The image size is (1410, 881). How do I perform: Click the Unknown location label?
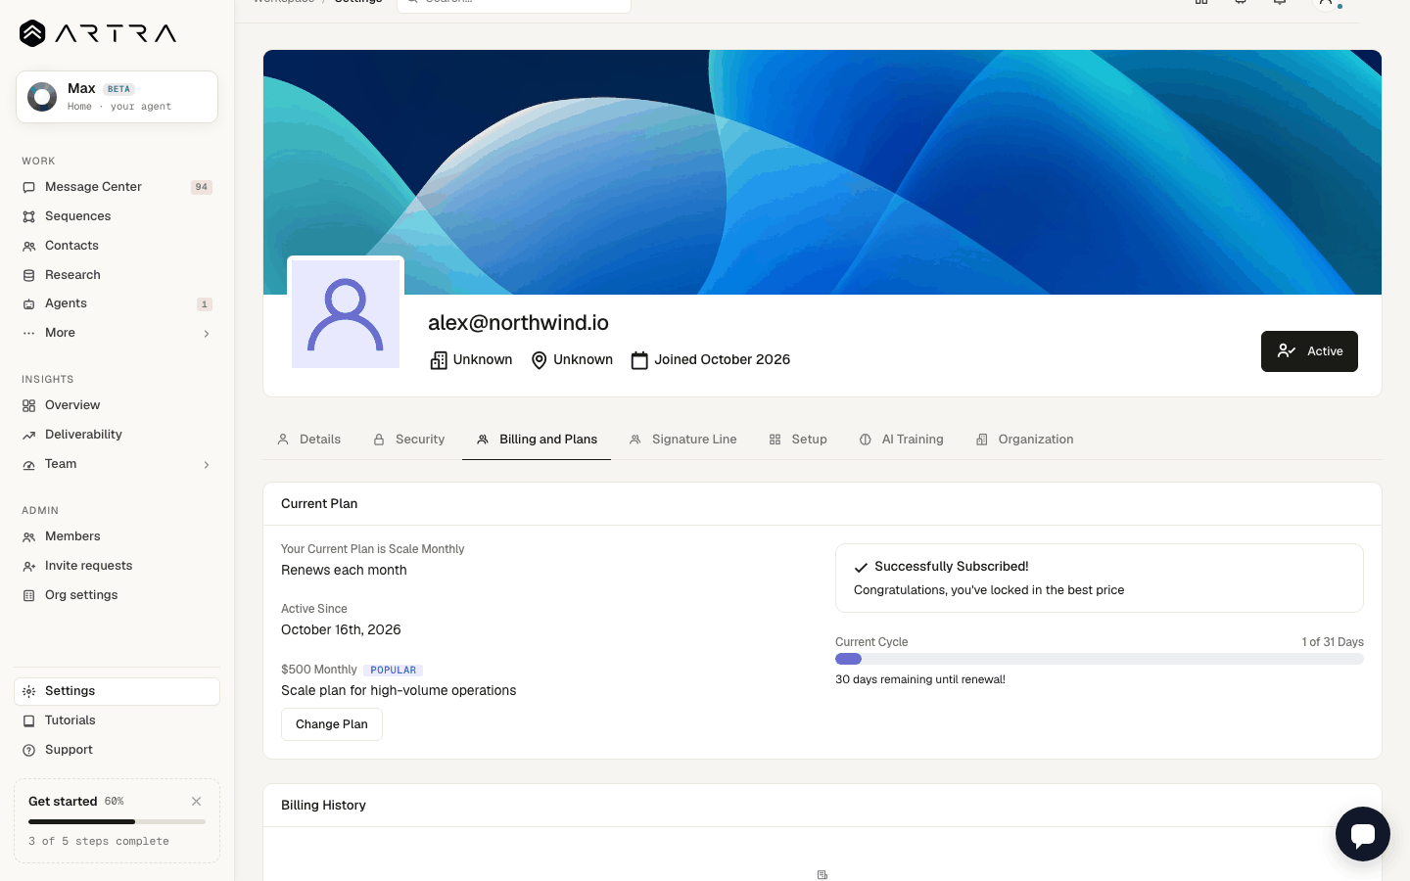click(572, 360)
